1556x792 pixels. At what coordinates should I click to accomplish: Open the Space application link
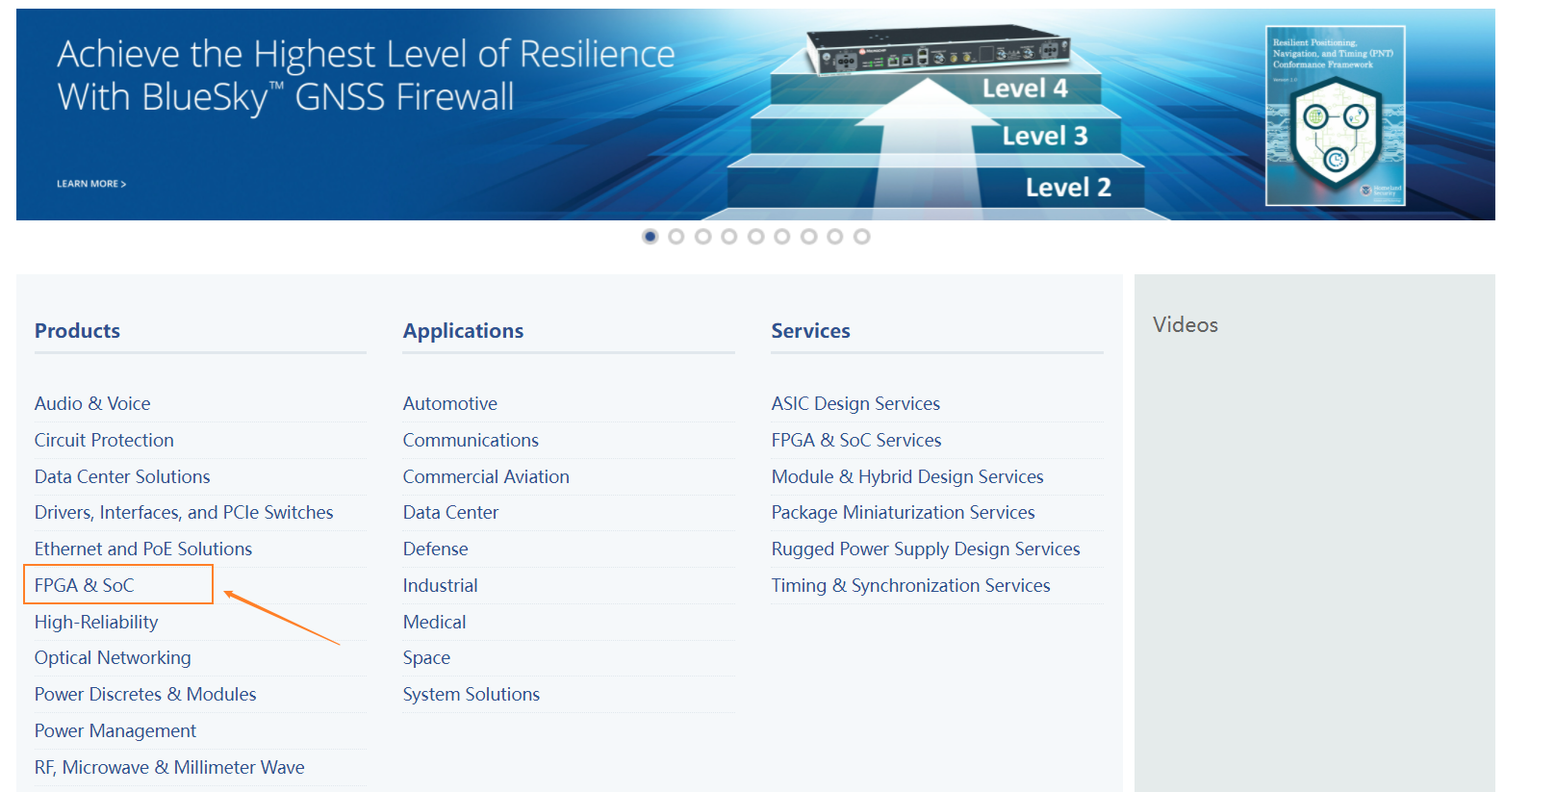pyautogui.click(x=426, y=658)
